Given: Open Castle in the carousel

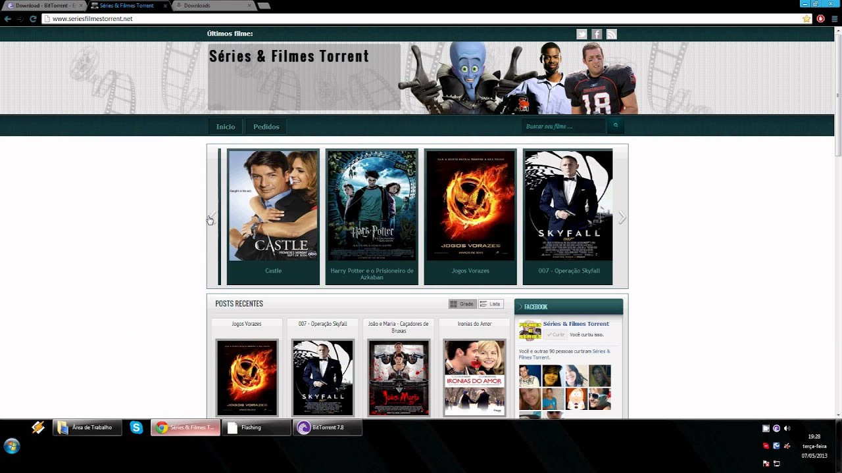Looking at the screenshot, I should [x=273, y=271].
